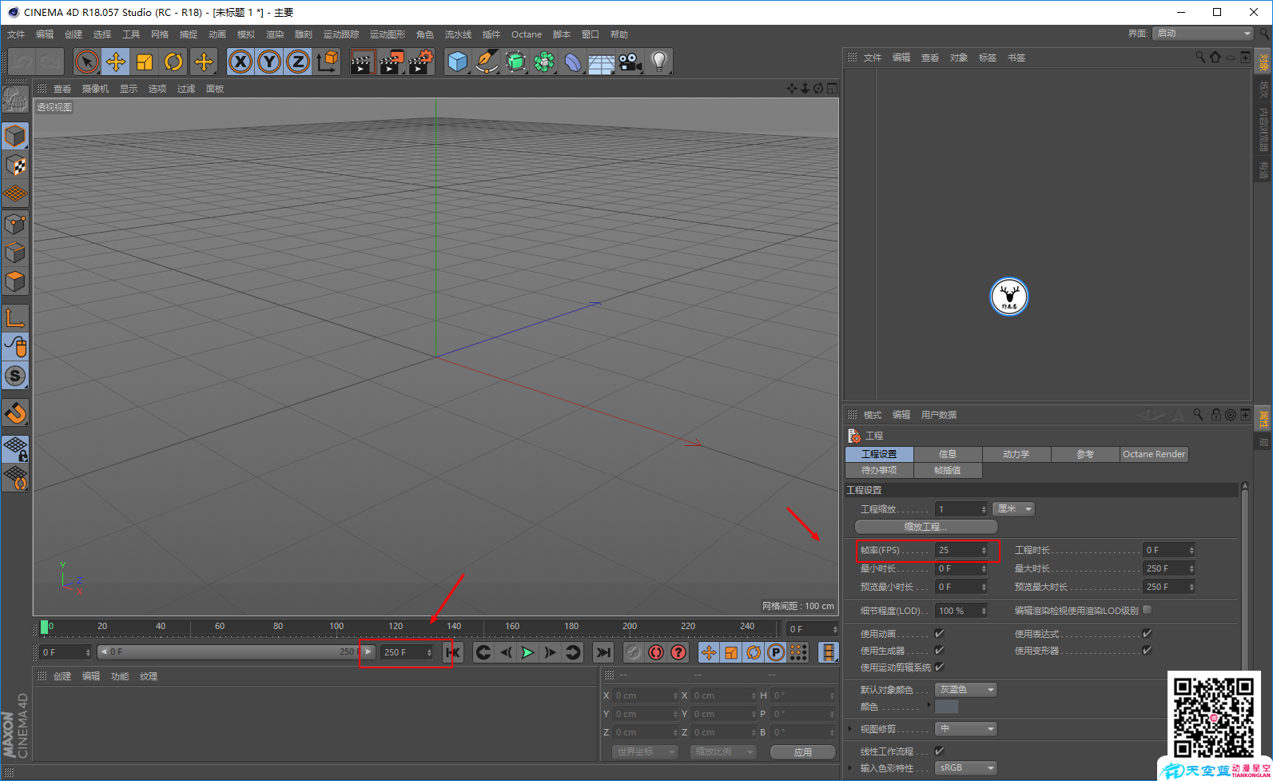Viewport: 1273px width, 781px height.
Task: Click the 缩放工程 button
Action: (x=926, y=527)
